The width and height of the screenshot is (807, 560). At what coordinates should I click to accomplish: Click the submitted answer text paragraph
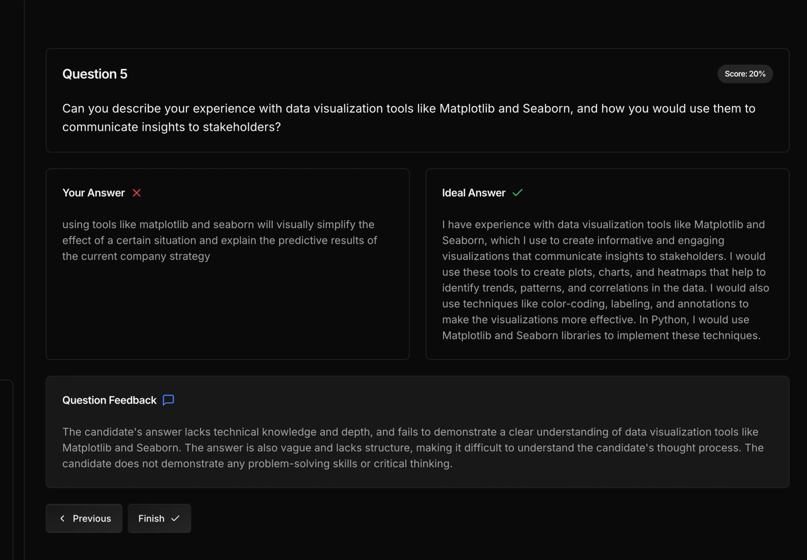219,240
